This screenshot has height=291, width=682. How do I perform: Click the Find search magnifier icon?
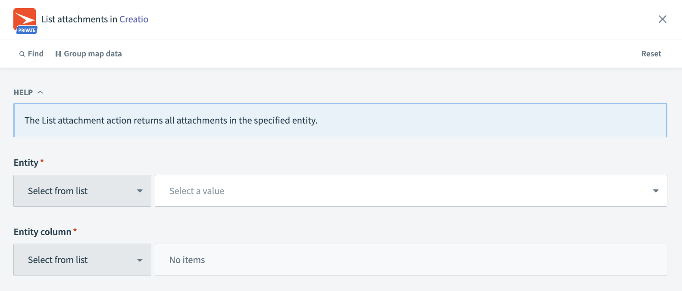[22, 53]
